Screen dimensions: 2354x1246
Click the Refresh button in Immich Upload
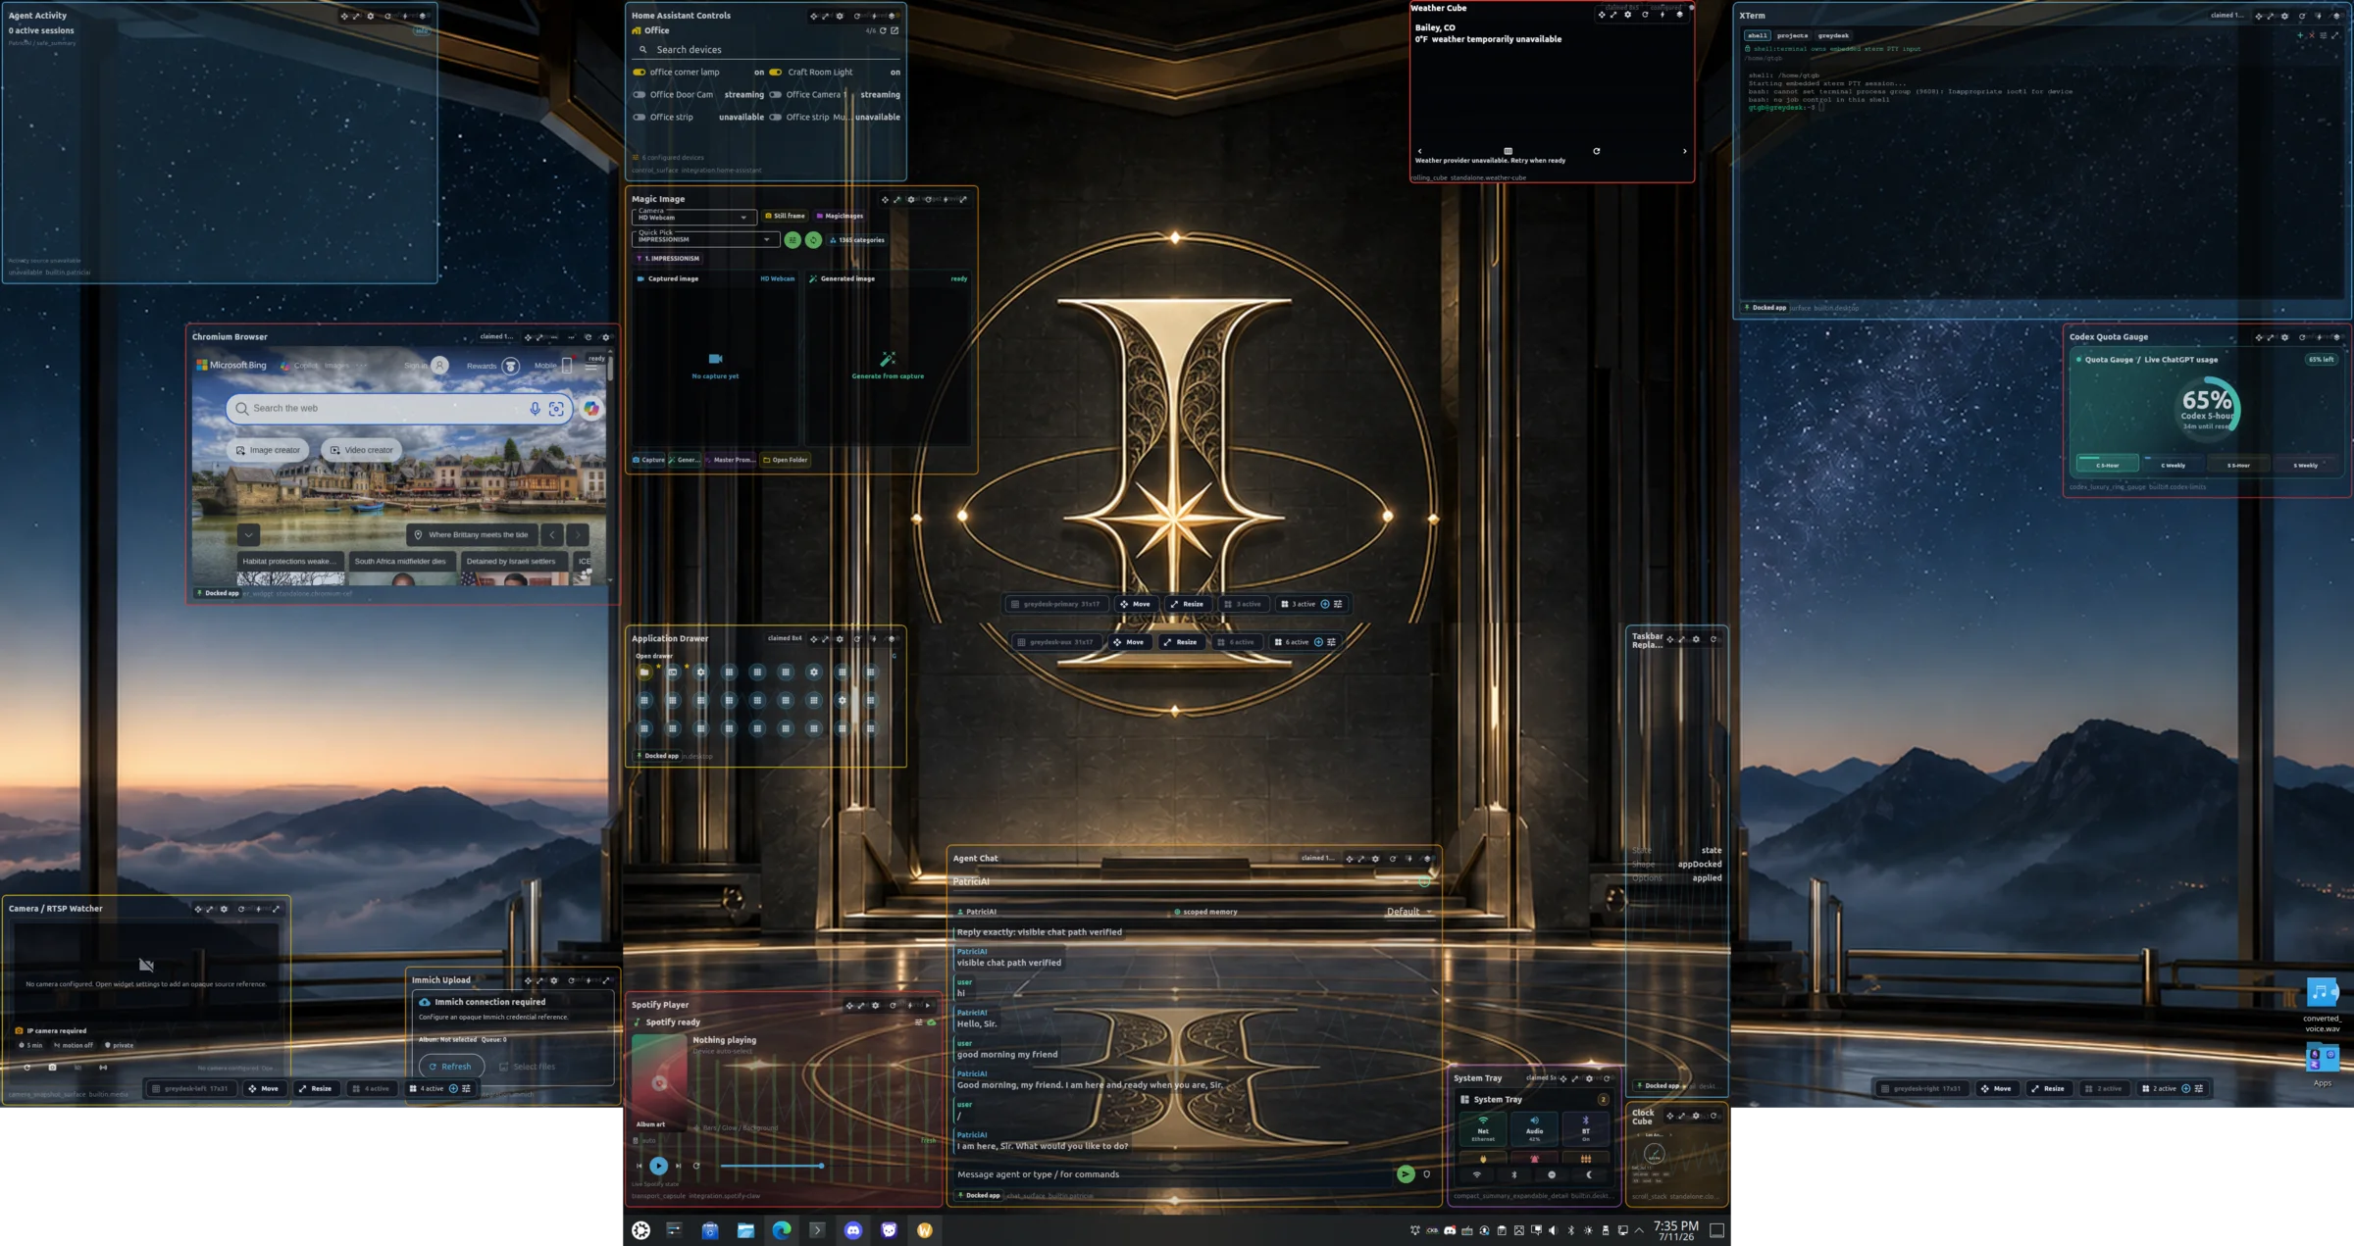point(451,1067)
